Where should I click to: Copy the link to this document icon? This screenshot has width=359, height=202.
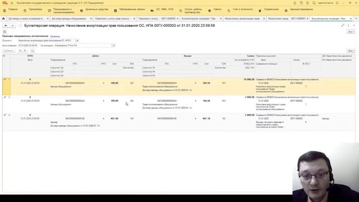pos(343,25)
